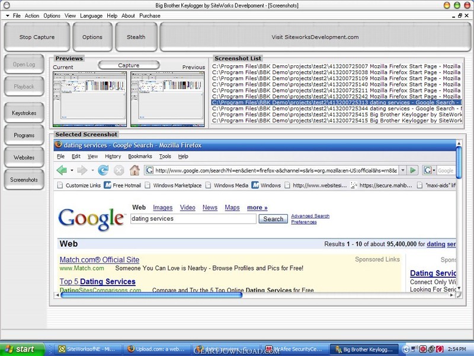This screenshot has height=356, width=474.
Task: Click the red McAfee tray icon
Action: point(440,349)
